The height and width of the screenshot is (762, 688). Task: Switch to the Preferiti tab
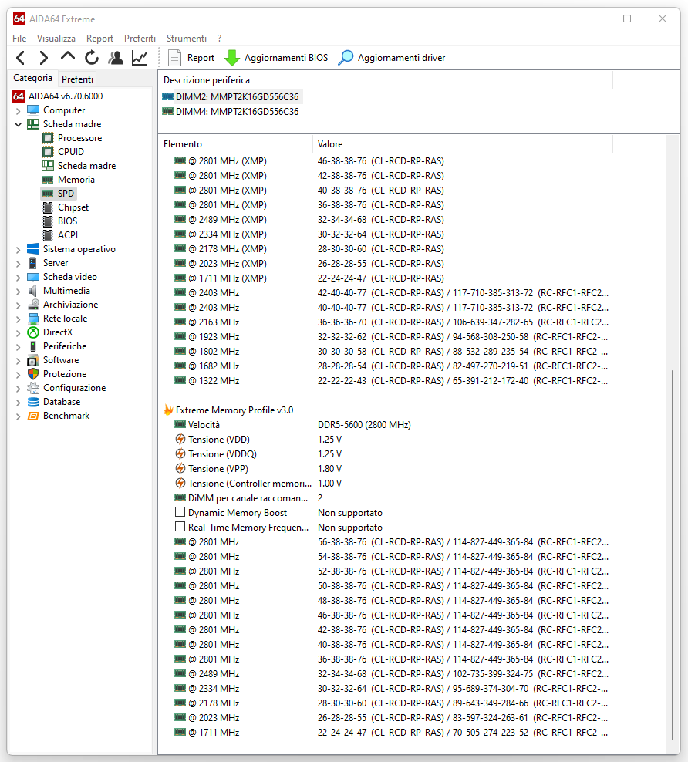click(77, 79)
